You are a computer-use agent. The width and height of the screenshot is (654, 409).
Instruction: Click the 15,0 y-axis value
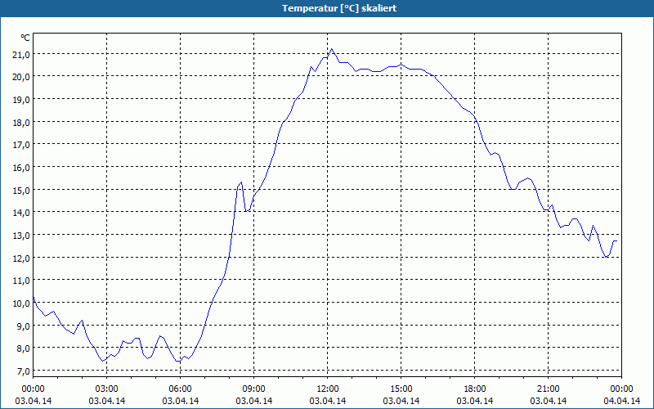(21, 191)
